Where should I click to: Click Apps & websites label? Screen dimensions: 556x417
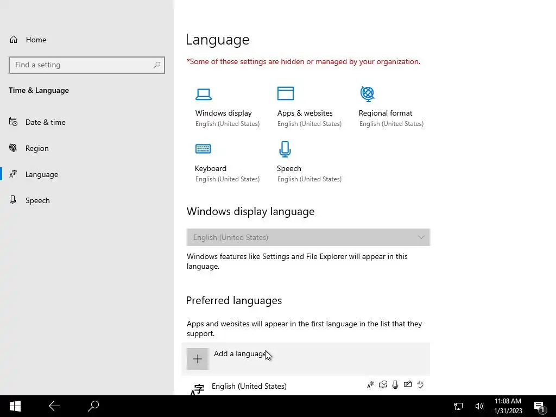pos(305,113)
